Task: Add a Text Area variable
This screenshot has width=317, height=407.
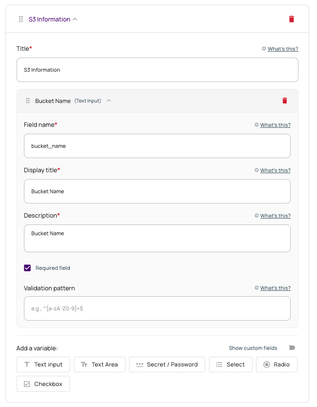Action: click(100, 364)
